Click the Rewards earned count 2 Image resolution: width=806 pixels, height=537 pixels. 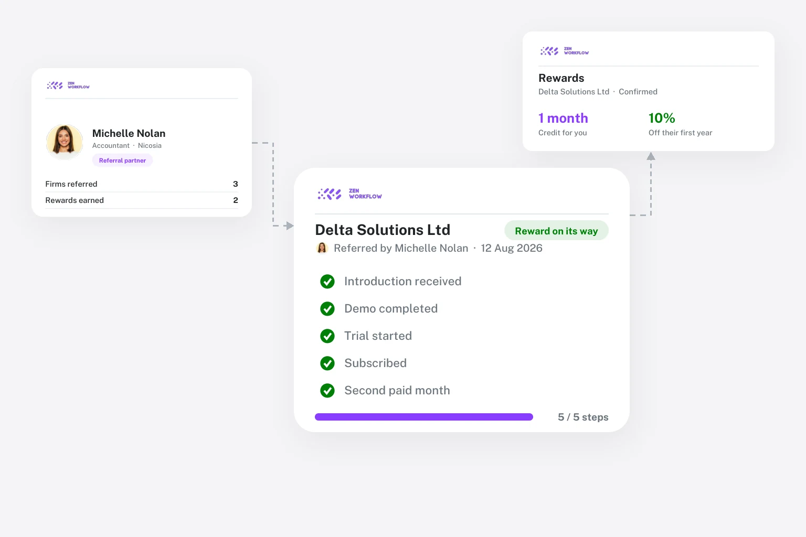[x=236, y=200]
